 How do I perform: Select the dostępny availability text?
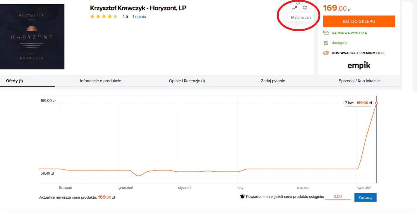[339, 43]
